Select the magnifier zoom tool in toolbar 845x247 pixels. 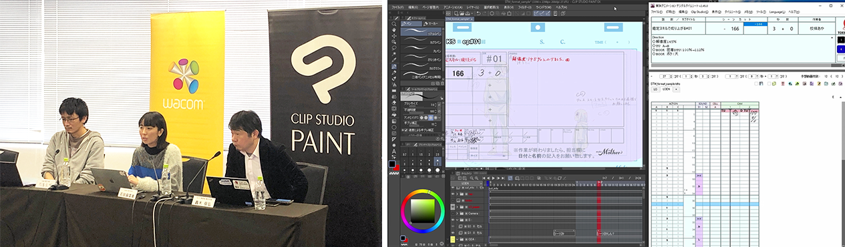tap(394, 24)
